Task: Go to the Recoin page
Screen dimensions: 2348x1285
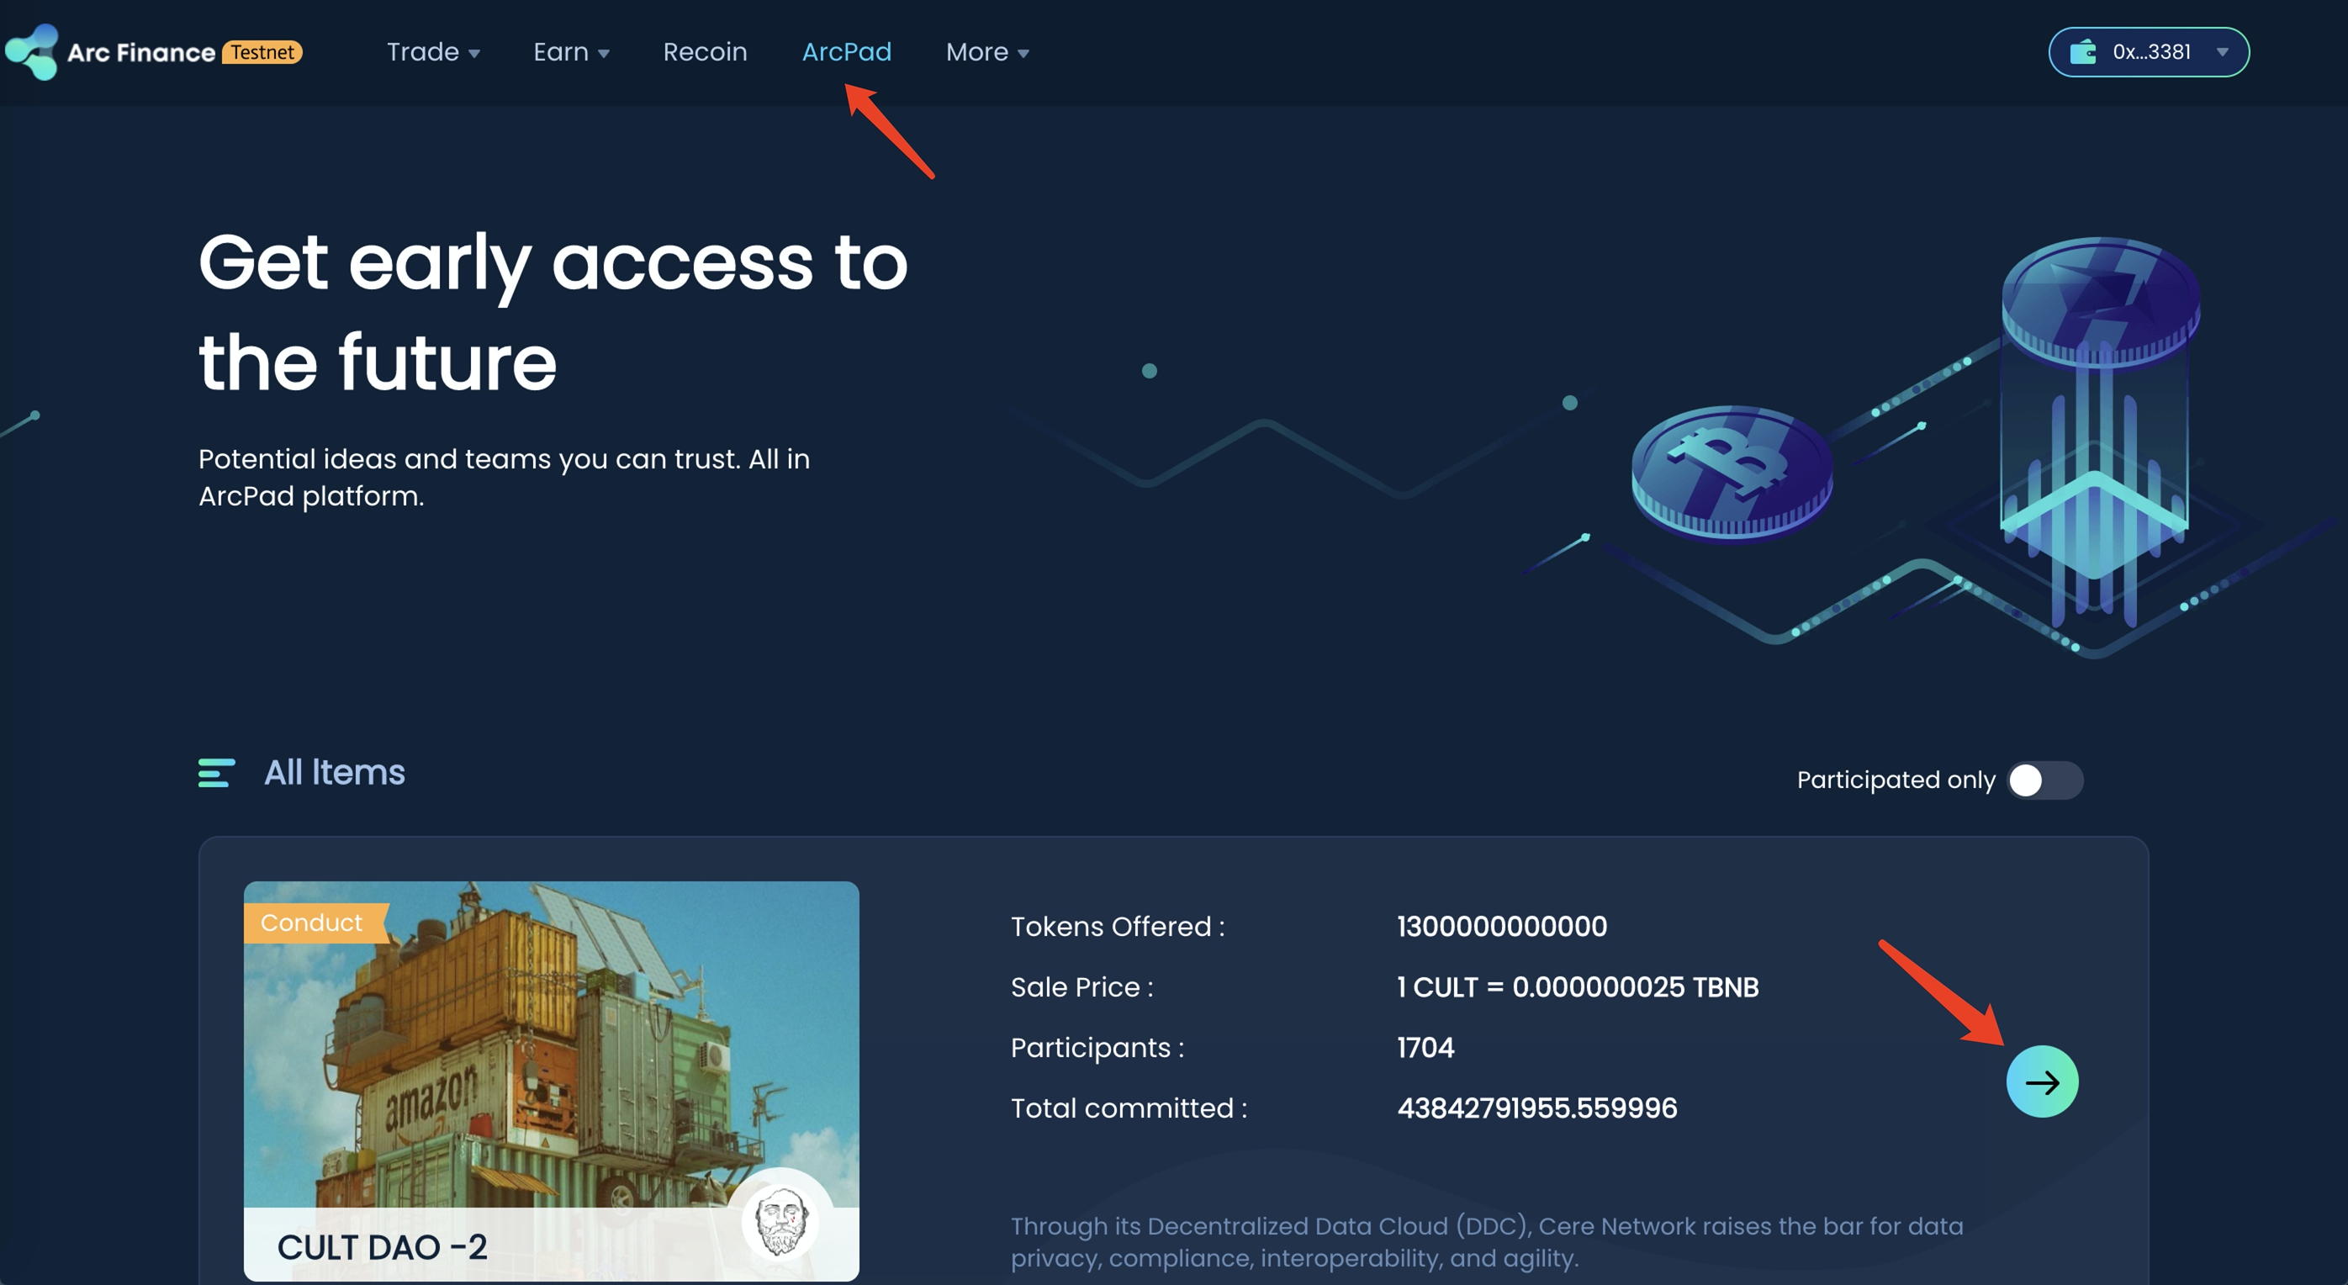Action: pos(705,52)
